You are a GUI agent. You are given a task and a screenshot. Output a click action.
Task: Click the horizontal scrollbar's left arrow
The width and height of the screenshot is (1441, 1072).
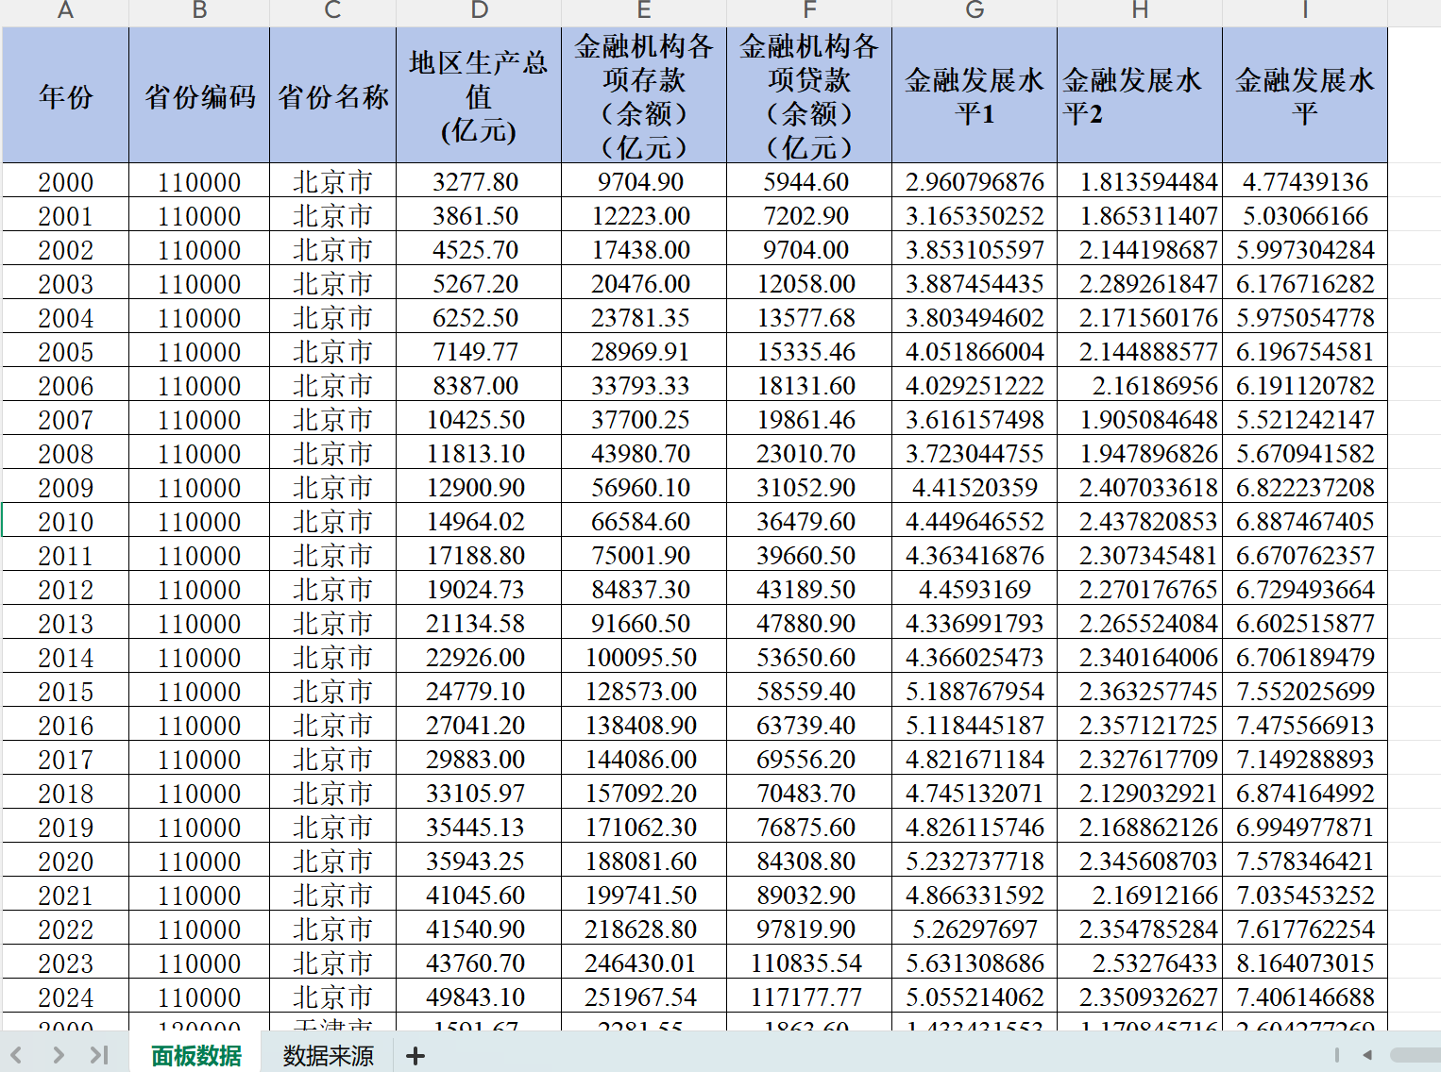click(x=1367, y=1055)
